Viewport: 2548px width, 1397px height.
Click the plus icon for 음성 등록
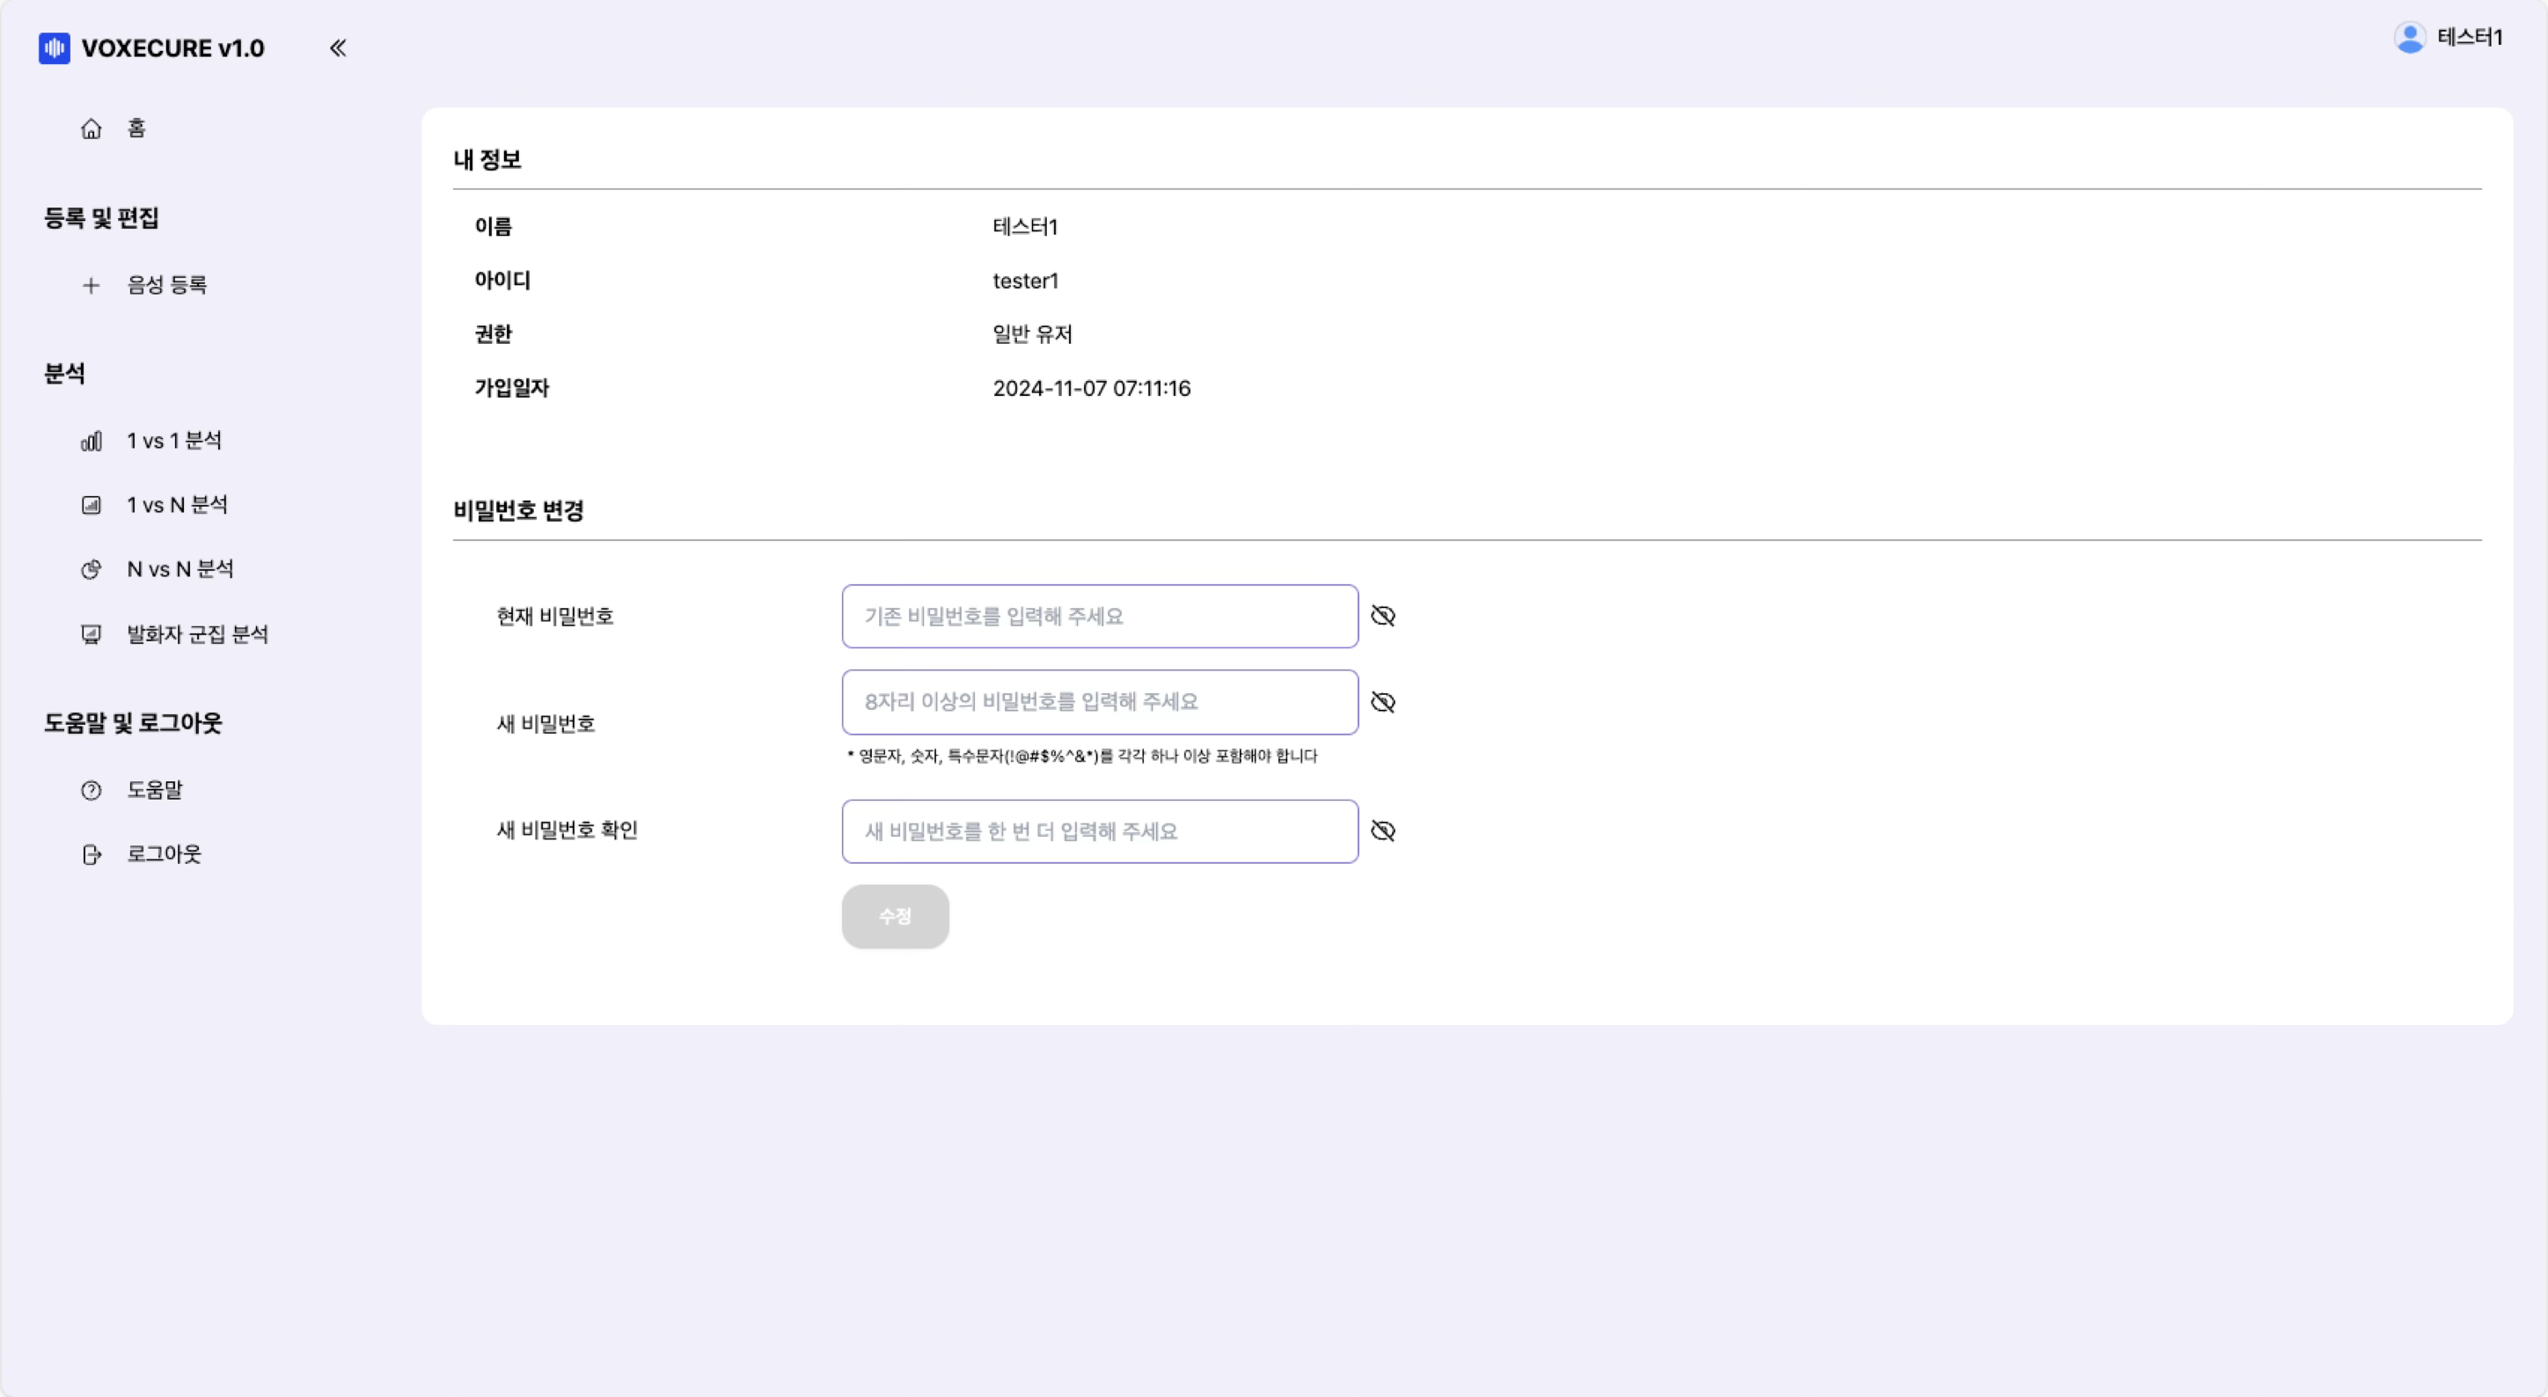pos(91,286)
